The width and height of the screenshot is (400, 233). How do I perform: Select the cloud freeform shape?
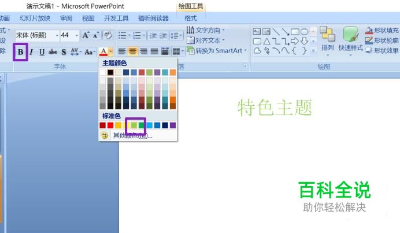(257, 50)
